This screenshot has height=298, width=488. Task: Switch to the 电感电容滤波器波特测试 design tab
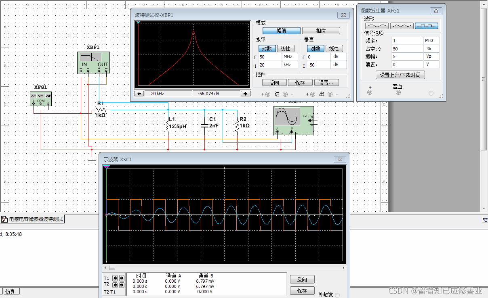[32, 220]
